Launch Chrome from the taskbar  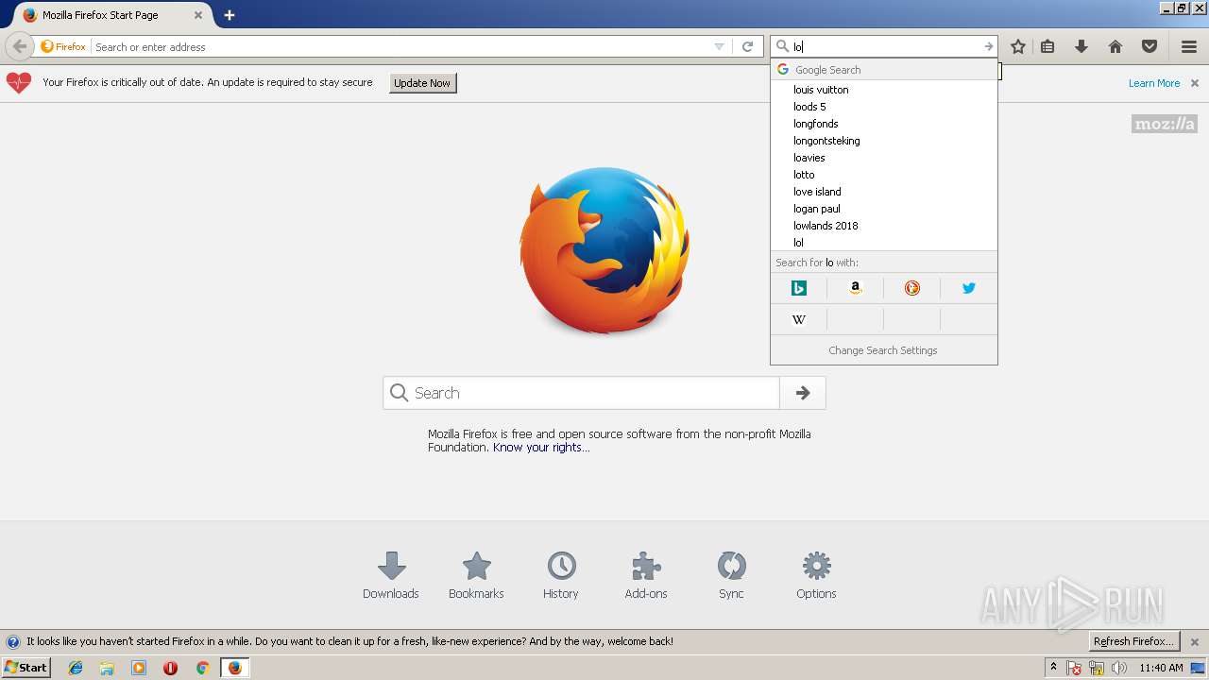[x=202, y=668]
